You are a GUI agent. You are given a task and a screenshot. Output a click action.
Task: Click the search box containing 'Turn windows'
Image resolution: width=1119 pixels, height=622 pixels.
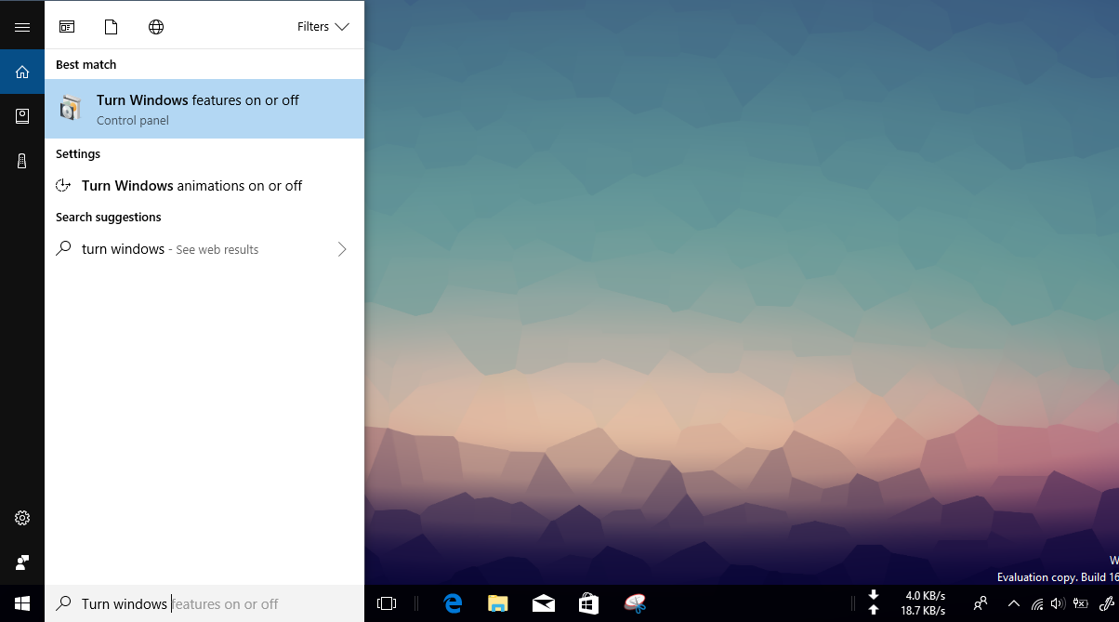point(204,603)
